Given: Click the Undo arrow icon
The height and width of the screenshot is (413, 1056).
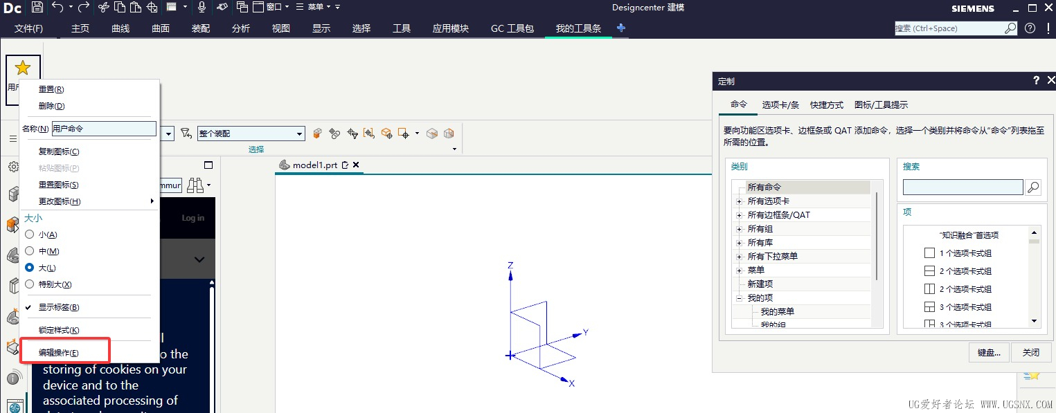Looking at the screenshot, I should [x=57, y=8].
